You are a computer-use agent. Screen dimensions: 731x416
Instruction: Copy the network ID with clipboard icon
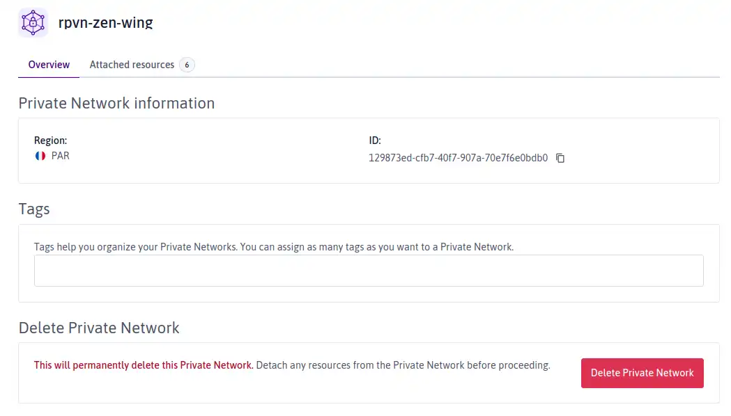click(560, 158)
